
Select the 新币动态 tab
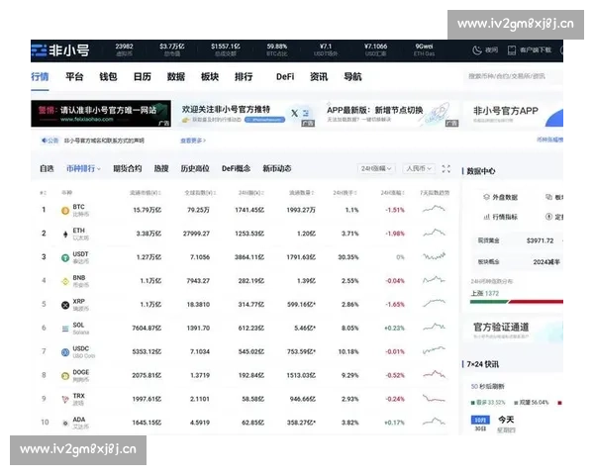277,168
